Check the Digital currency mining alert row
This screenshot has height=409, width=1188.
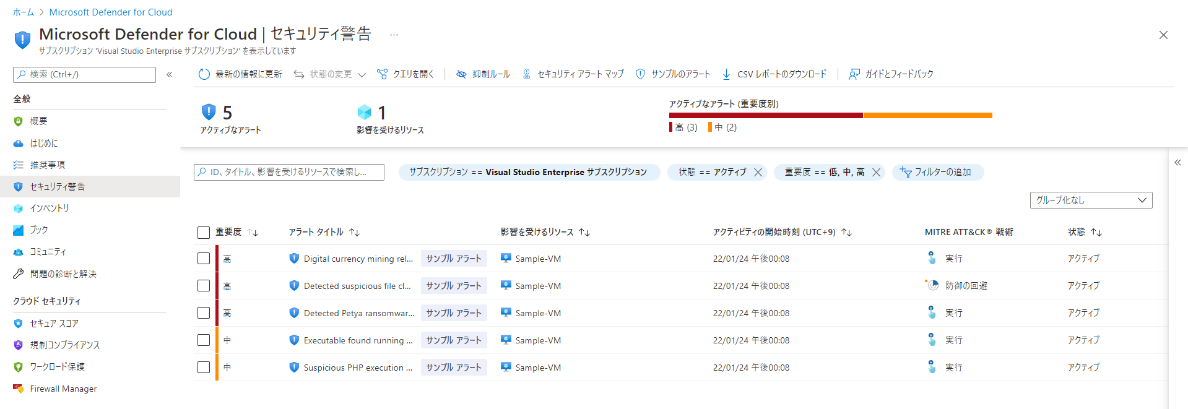coord(204,259)
